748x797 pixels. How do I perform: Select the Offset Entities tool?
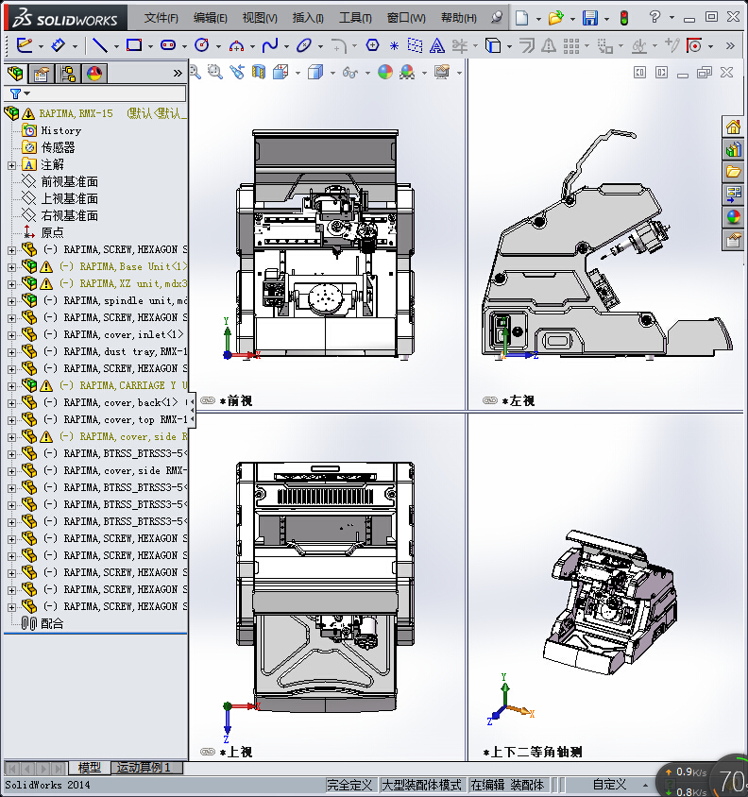click(x=527, y=46)
